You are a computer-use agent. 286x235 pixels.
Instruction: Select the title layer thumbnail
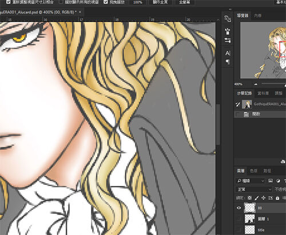(250, 230)
